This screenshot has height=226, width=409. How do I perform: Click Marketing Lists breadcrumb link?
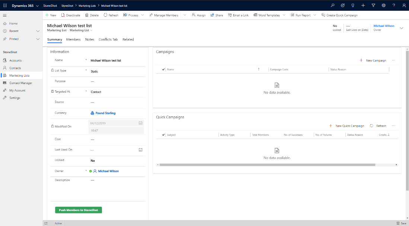(x=87, y=6)
